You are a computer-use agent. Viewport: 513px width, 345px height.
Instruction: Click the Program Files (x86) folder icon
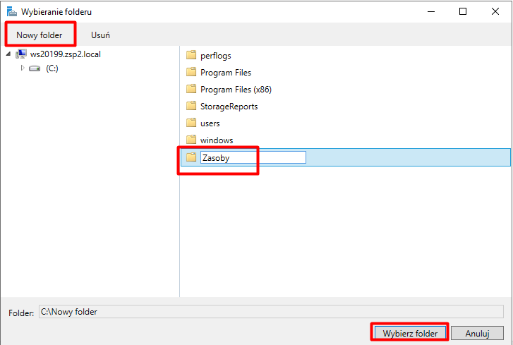(x=191, y=89)
